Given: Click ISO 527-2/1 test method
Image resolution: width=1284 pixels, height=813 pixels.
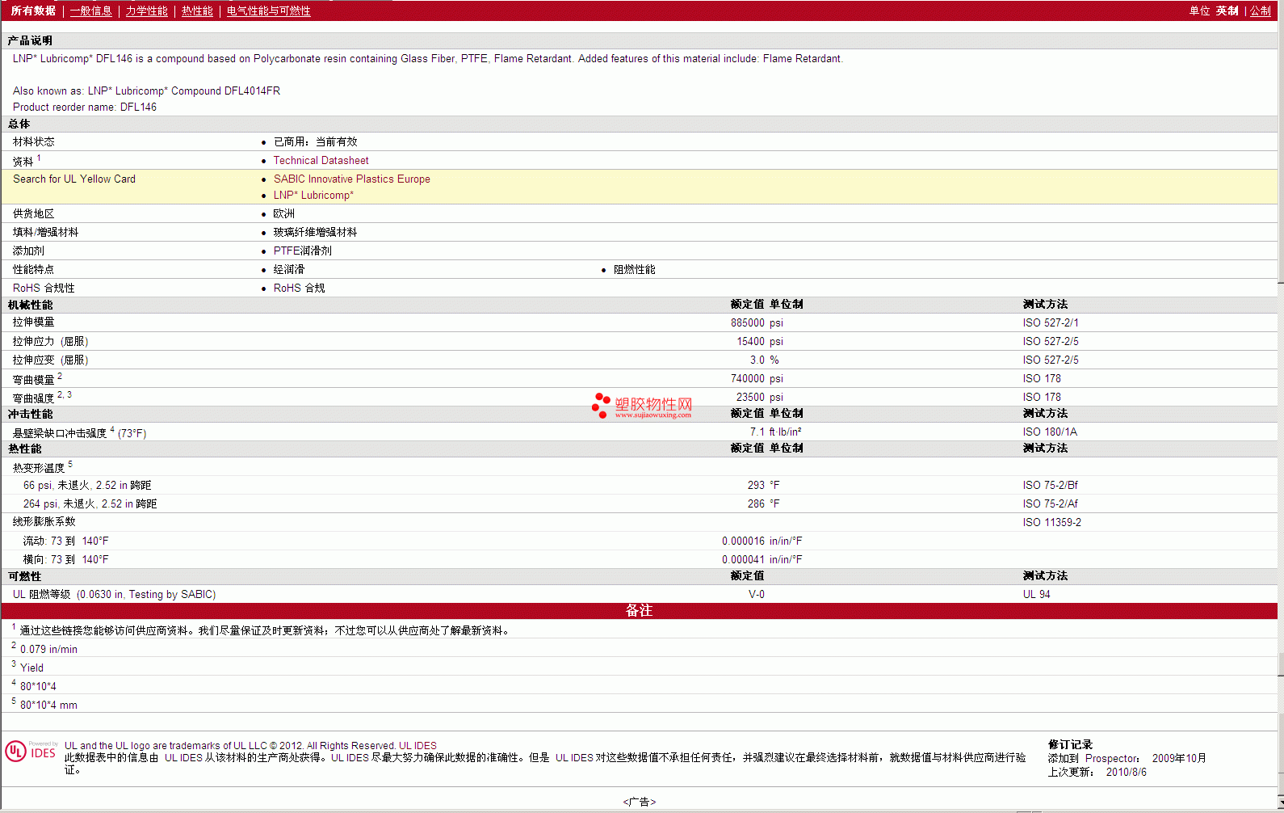Looking at the screenshot, I should click(x=1050, y=322).
